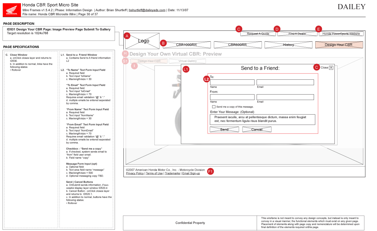Click the 'To' Name input field
377x231 pixels.
pyautogui.click(x=232, y=82)
